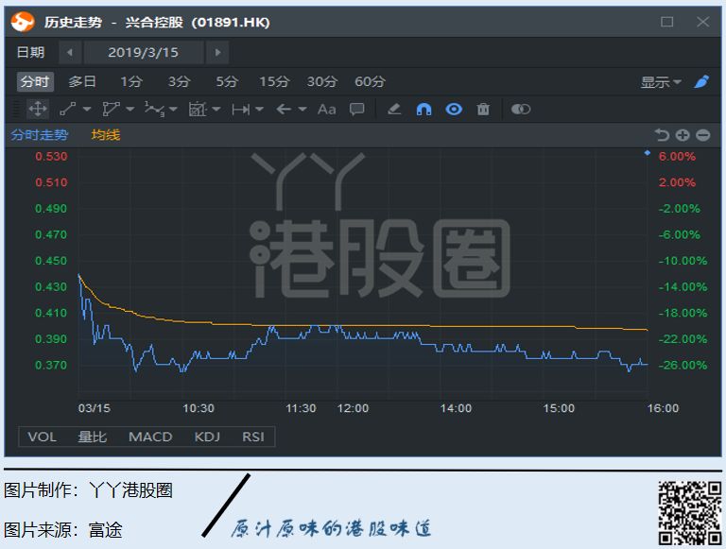Open polygon shape tool dropdown arrow
This screenshot has width=726, height=549.
click(x=130, y=110)
